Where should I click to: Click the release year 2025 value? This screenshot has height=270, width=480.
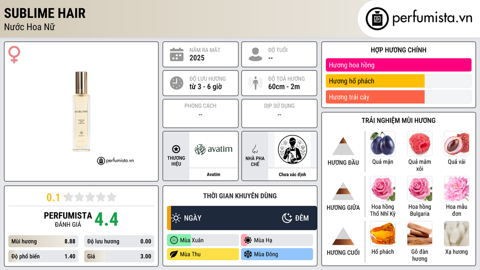pyautogui.click(x=197, y=58)
